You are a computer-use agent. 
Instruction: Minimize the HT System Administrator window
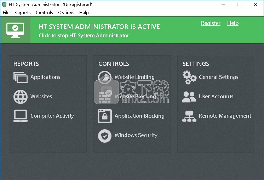(x=223, y=5)
